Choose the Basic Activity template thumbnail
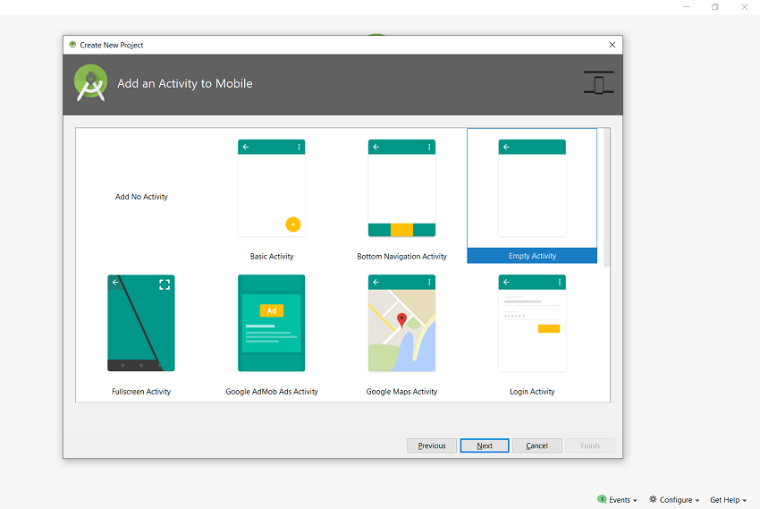The height and width of the screenshot is (509, 760). coord(272,188)
